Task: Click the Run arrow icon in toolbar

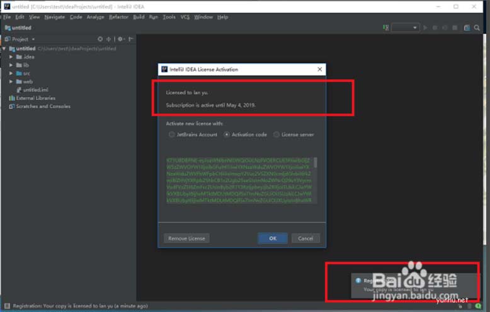Action: tap(425, 28)
